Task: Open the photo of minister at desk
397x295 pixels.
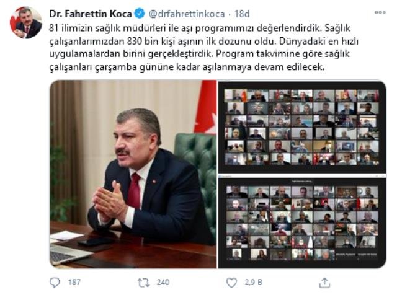Action: (133, 174)
